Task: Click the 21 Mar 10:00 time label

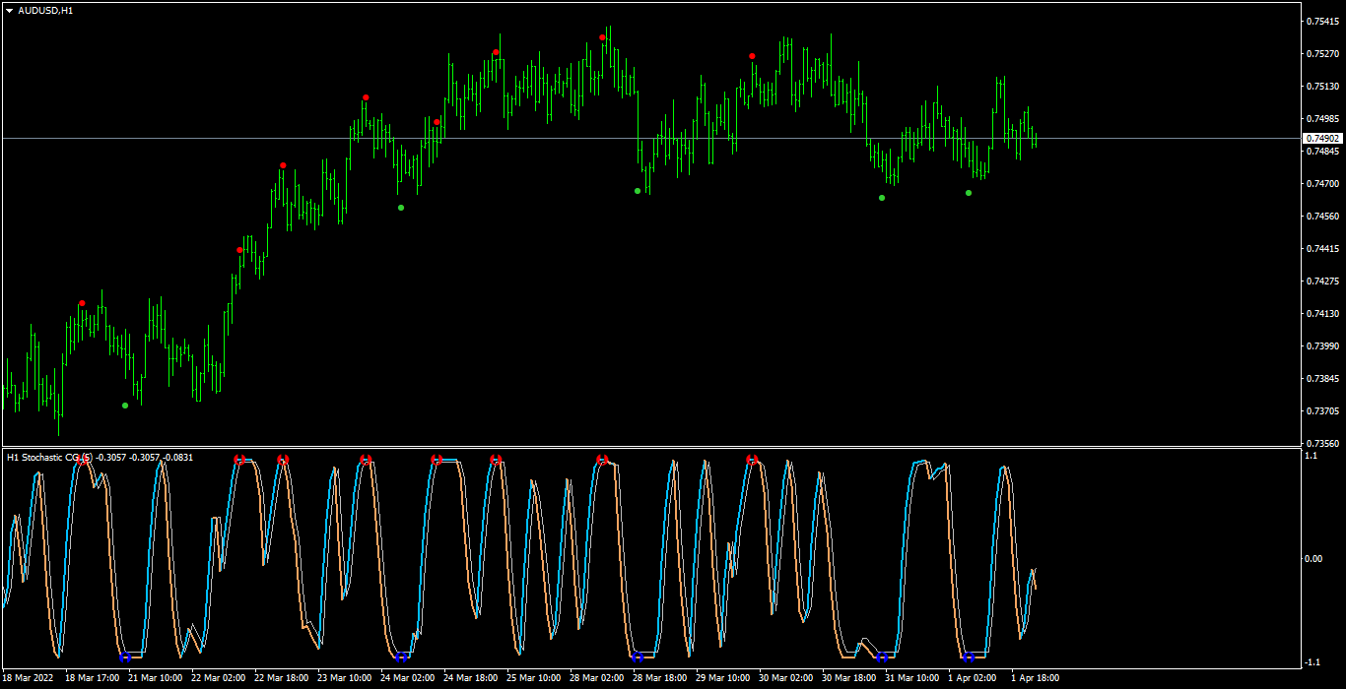Action: tap(156, 678)
